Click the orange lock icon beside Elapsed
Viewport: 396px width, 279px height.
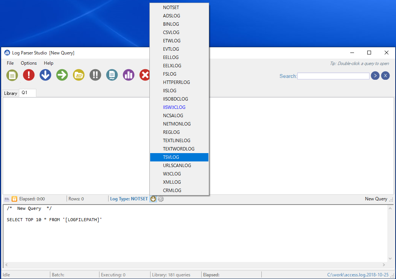point(14,199)
